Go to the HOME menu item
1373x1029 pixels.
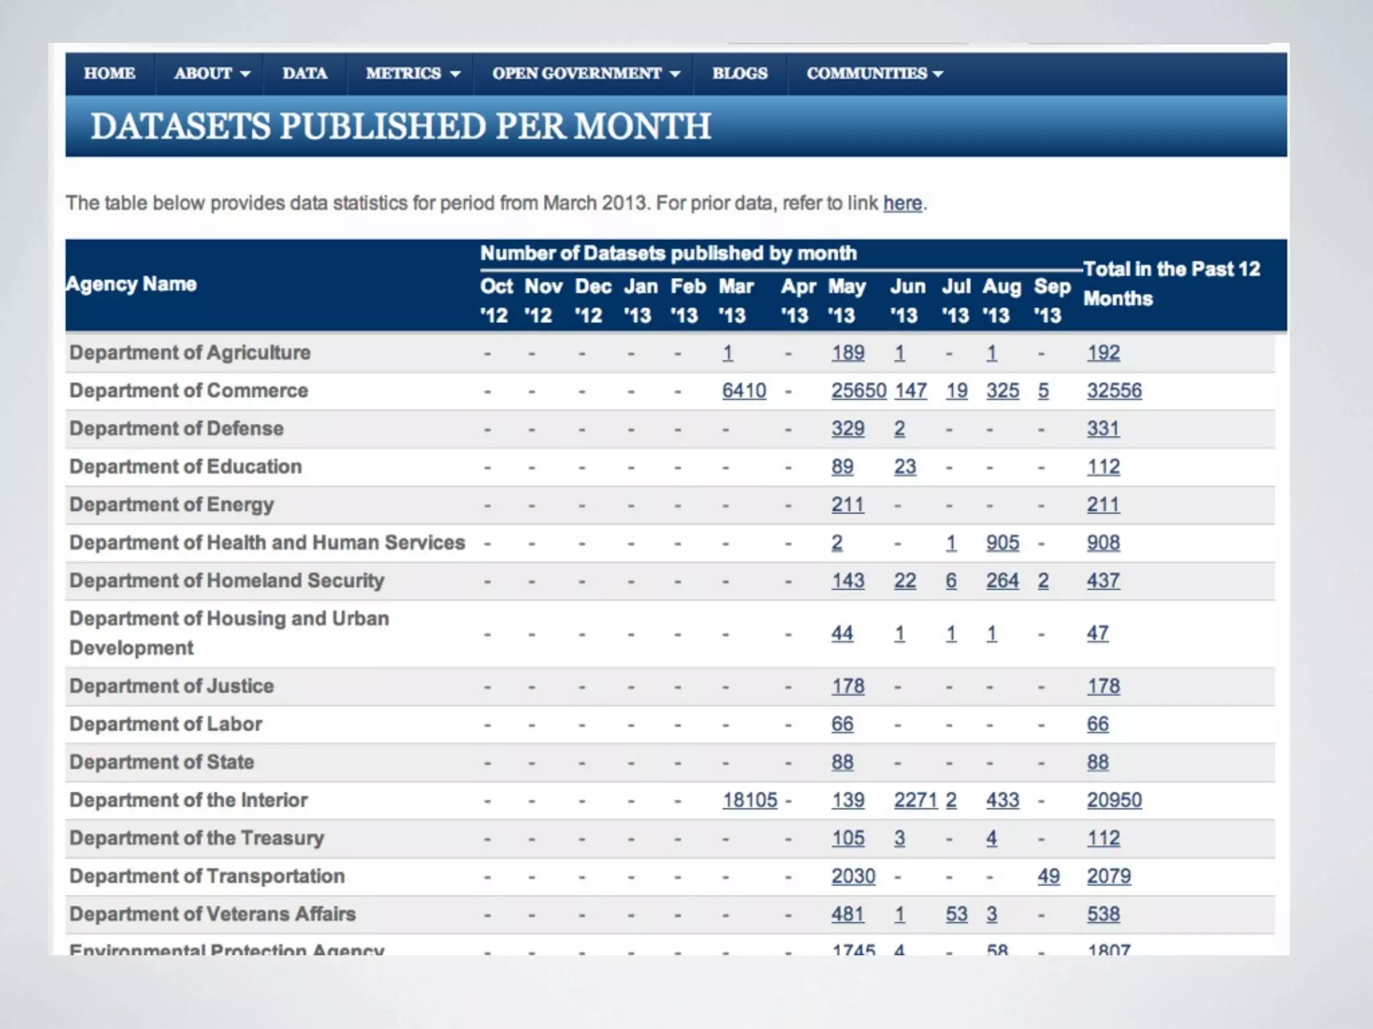(109, 74)
